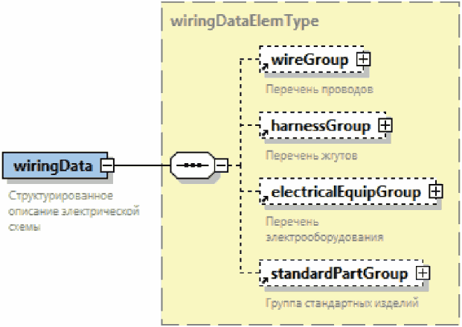Select the harnessGroup element box
Screen dimensions: 462x327
coord(320,126)
